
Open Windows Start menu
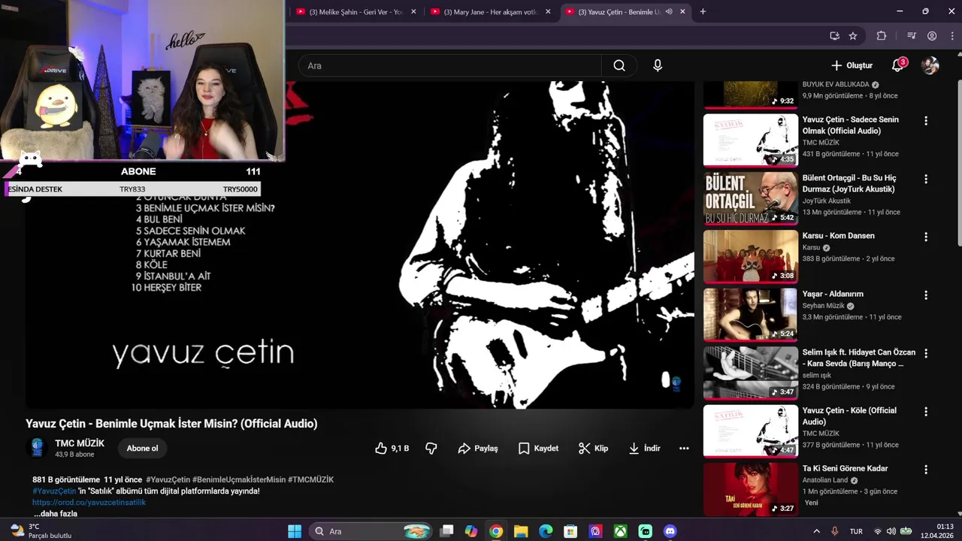point(294,531)
